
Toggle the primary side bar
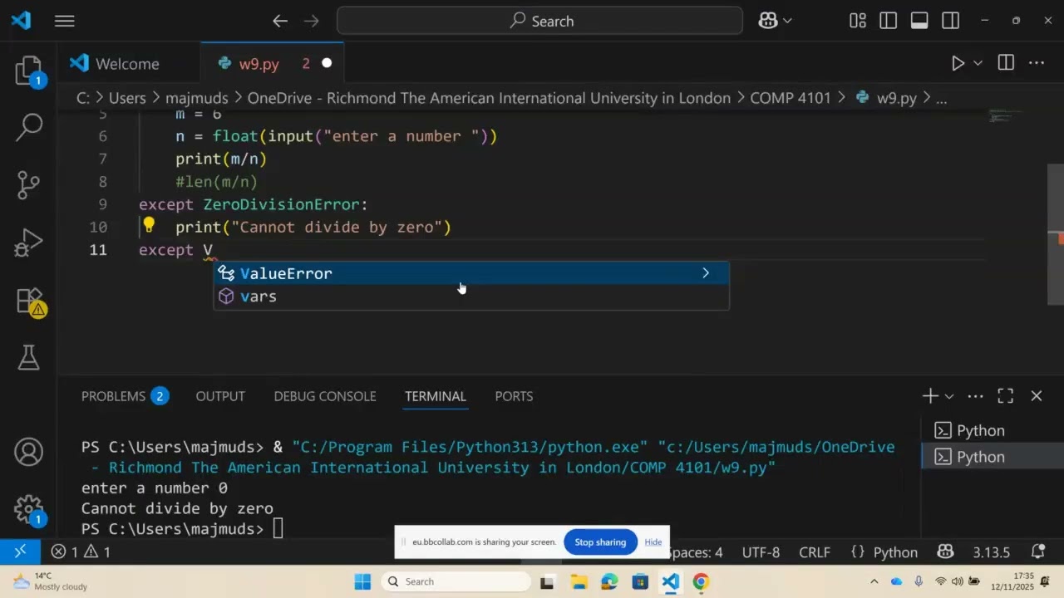(889, 21)
